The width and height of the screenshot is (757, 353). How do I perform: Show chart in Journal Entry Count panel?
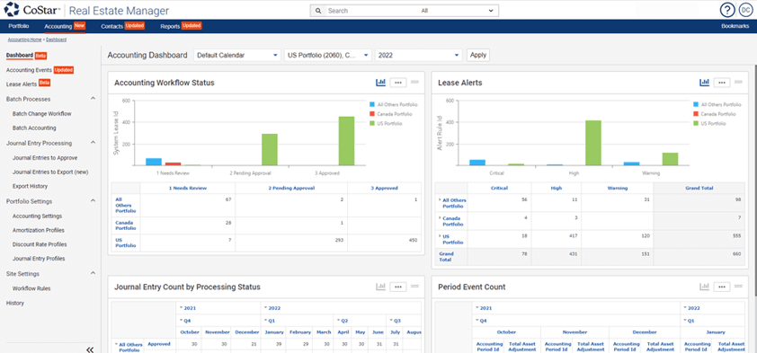(x=381, y=287)
